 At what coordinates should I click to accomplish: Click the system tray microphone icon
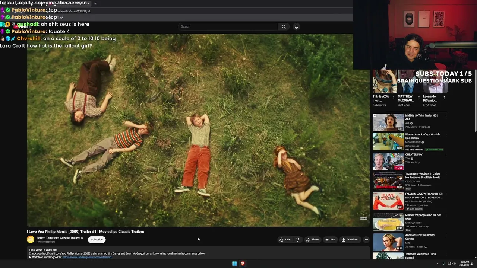443,264
